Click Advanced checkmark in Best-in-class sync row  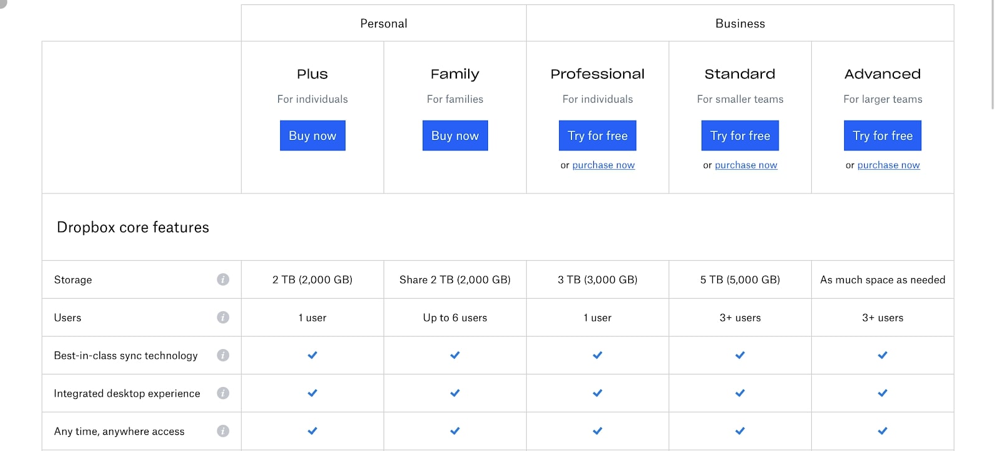pos(883,355)
